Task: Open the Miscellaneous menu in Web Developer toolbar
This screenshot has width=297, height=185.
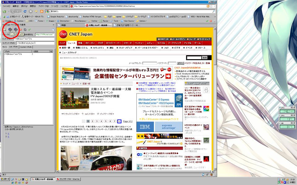Action: (80, 21)
